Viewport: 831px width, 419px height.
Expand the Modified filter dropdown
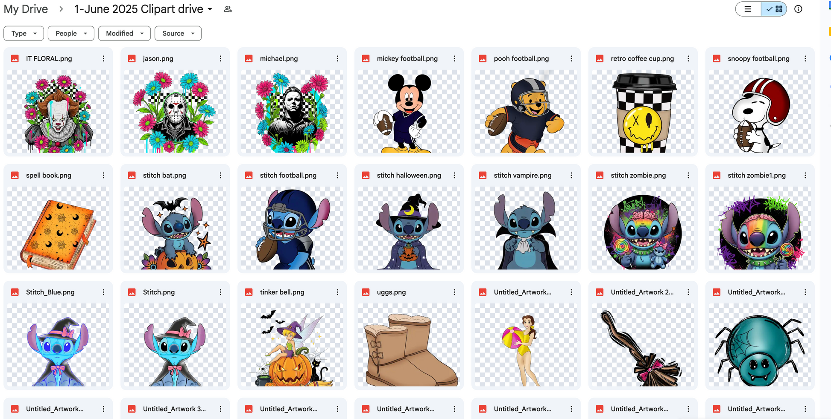pos(124,33)
